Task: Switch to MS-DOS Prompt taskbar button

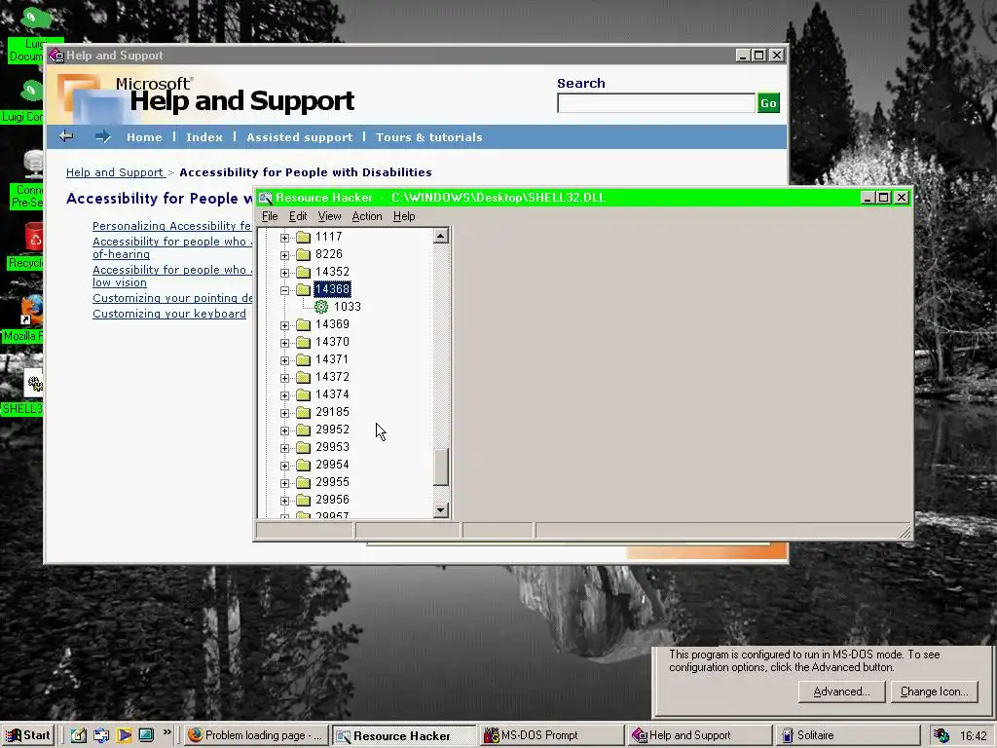Action: point(551,735)
